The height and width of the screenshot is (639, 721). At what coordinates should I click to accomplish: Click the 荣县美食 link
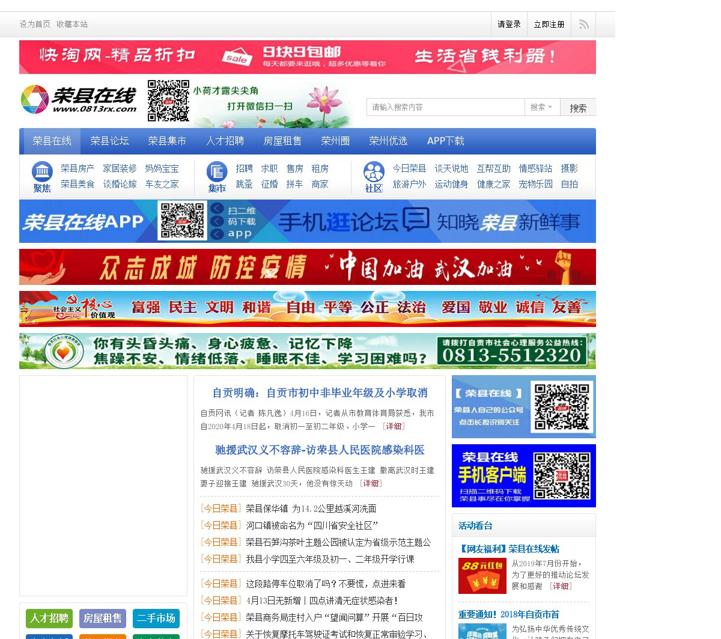[x=78, y=184]
